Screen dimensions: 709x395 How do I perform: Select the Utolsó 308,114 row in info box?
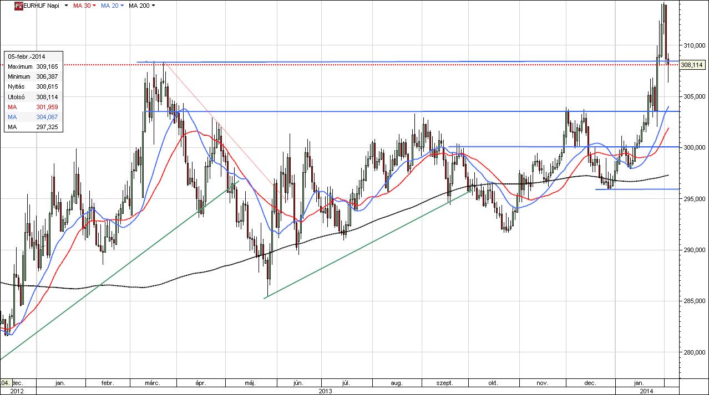point(33,97)
